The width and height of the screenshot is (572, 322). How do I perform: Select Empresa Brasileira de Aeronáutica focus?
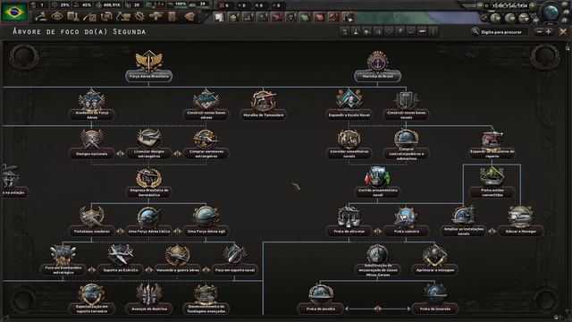(149, 182)
